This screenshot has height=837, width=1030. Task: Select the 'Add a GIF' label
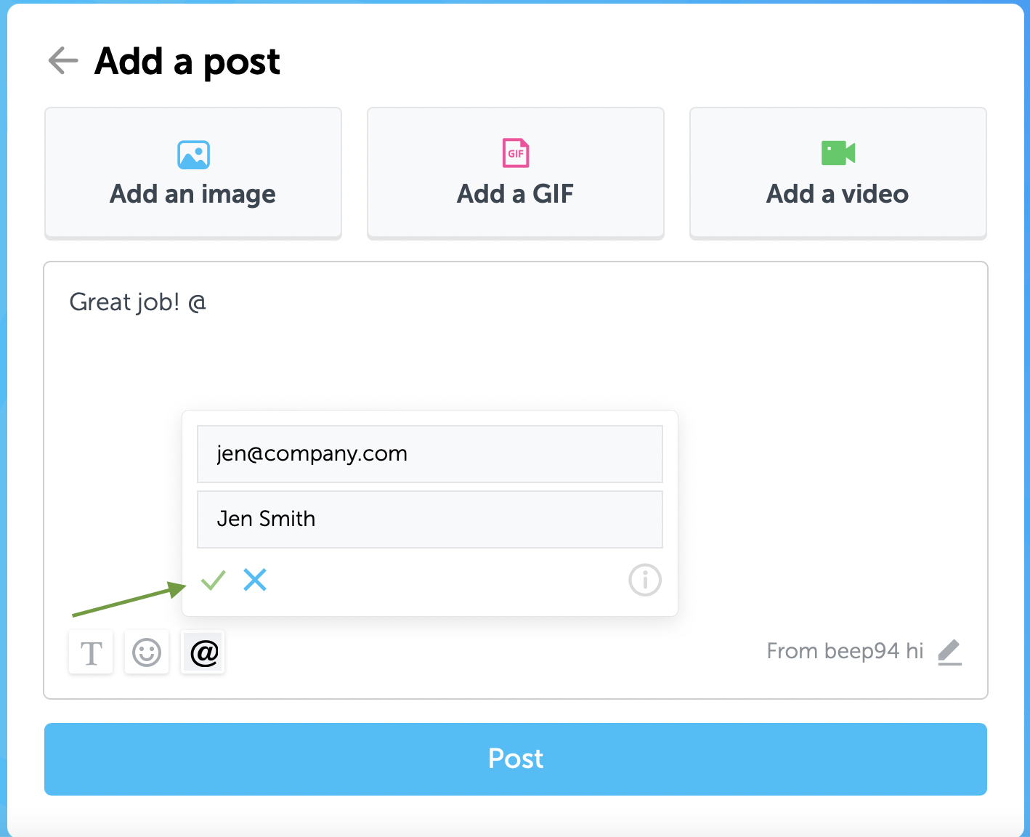[516, 194]
